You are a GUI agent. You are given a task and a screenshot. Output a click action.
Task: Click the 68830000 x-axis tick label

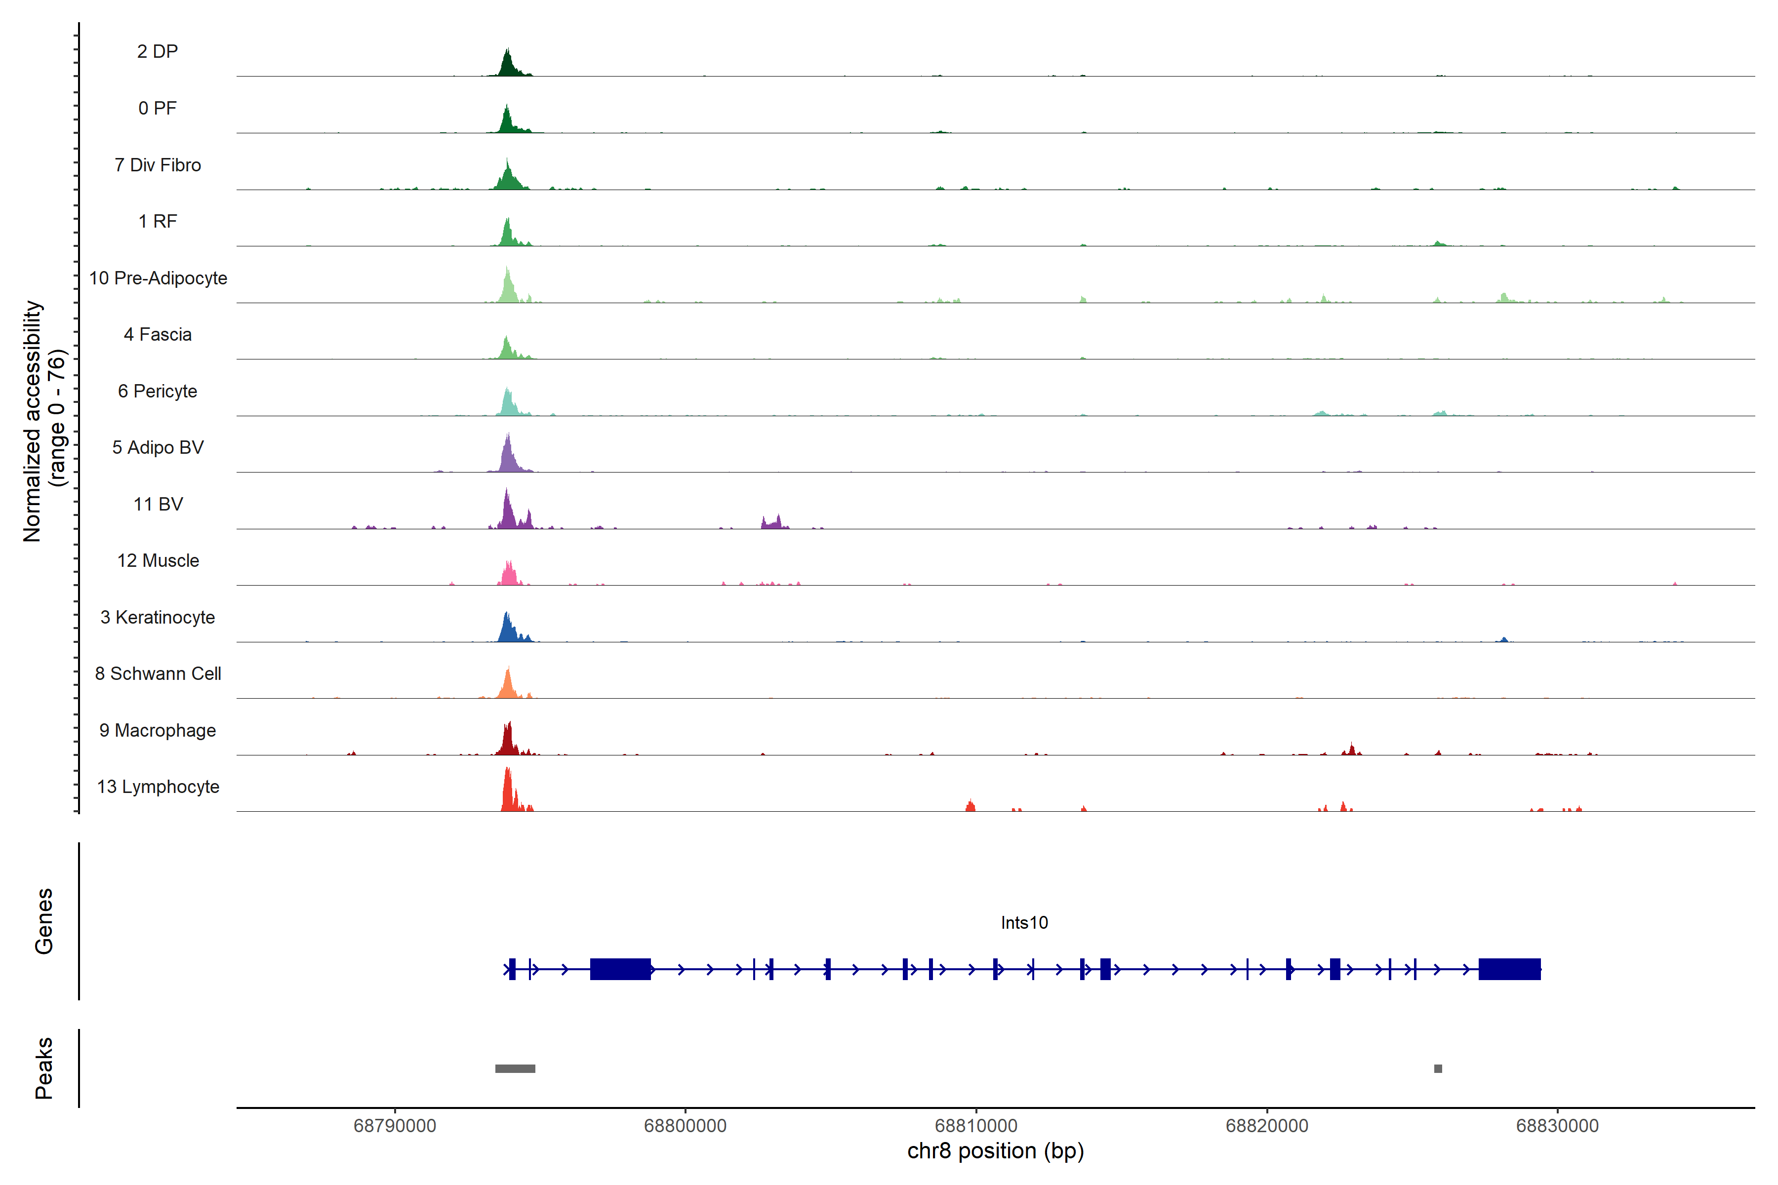1557,1125
